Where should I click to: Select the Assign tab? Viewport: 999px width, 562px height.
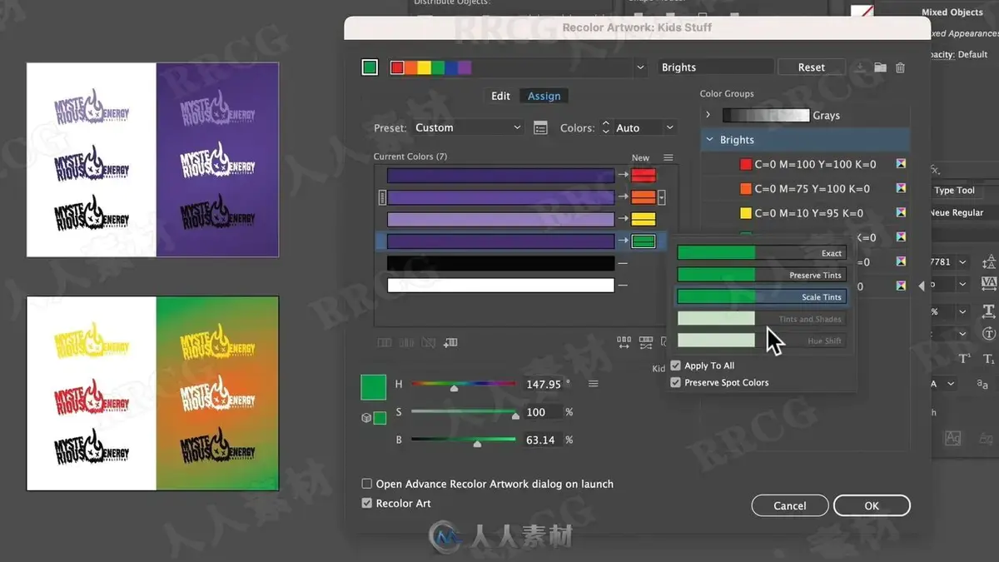[x=544, y=96]
